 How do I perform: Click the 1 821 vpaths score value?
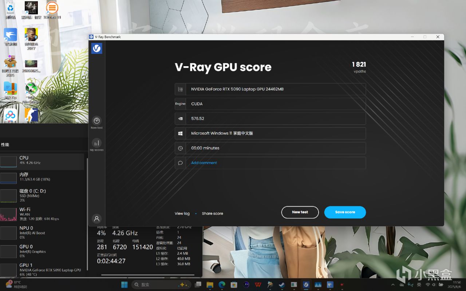coord(359,64)
